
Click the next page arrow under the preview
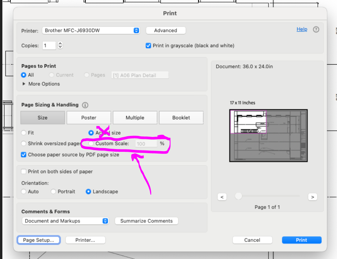tap(313, 197)
